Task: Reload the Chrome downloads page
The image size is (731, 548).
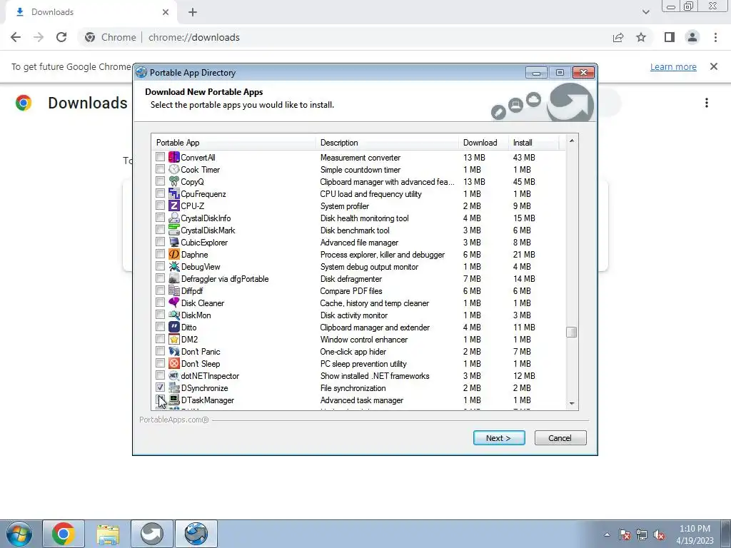Action: coord(61,37)
